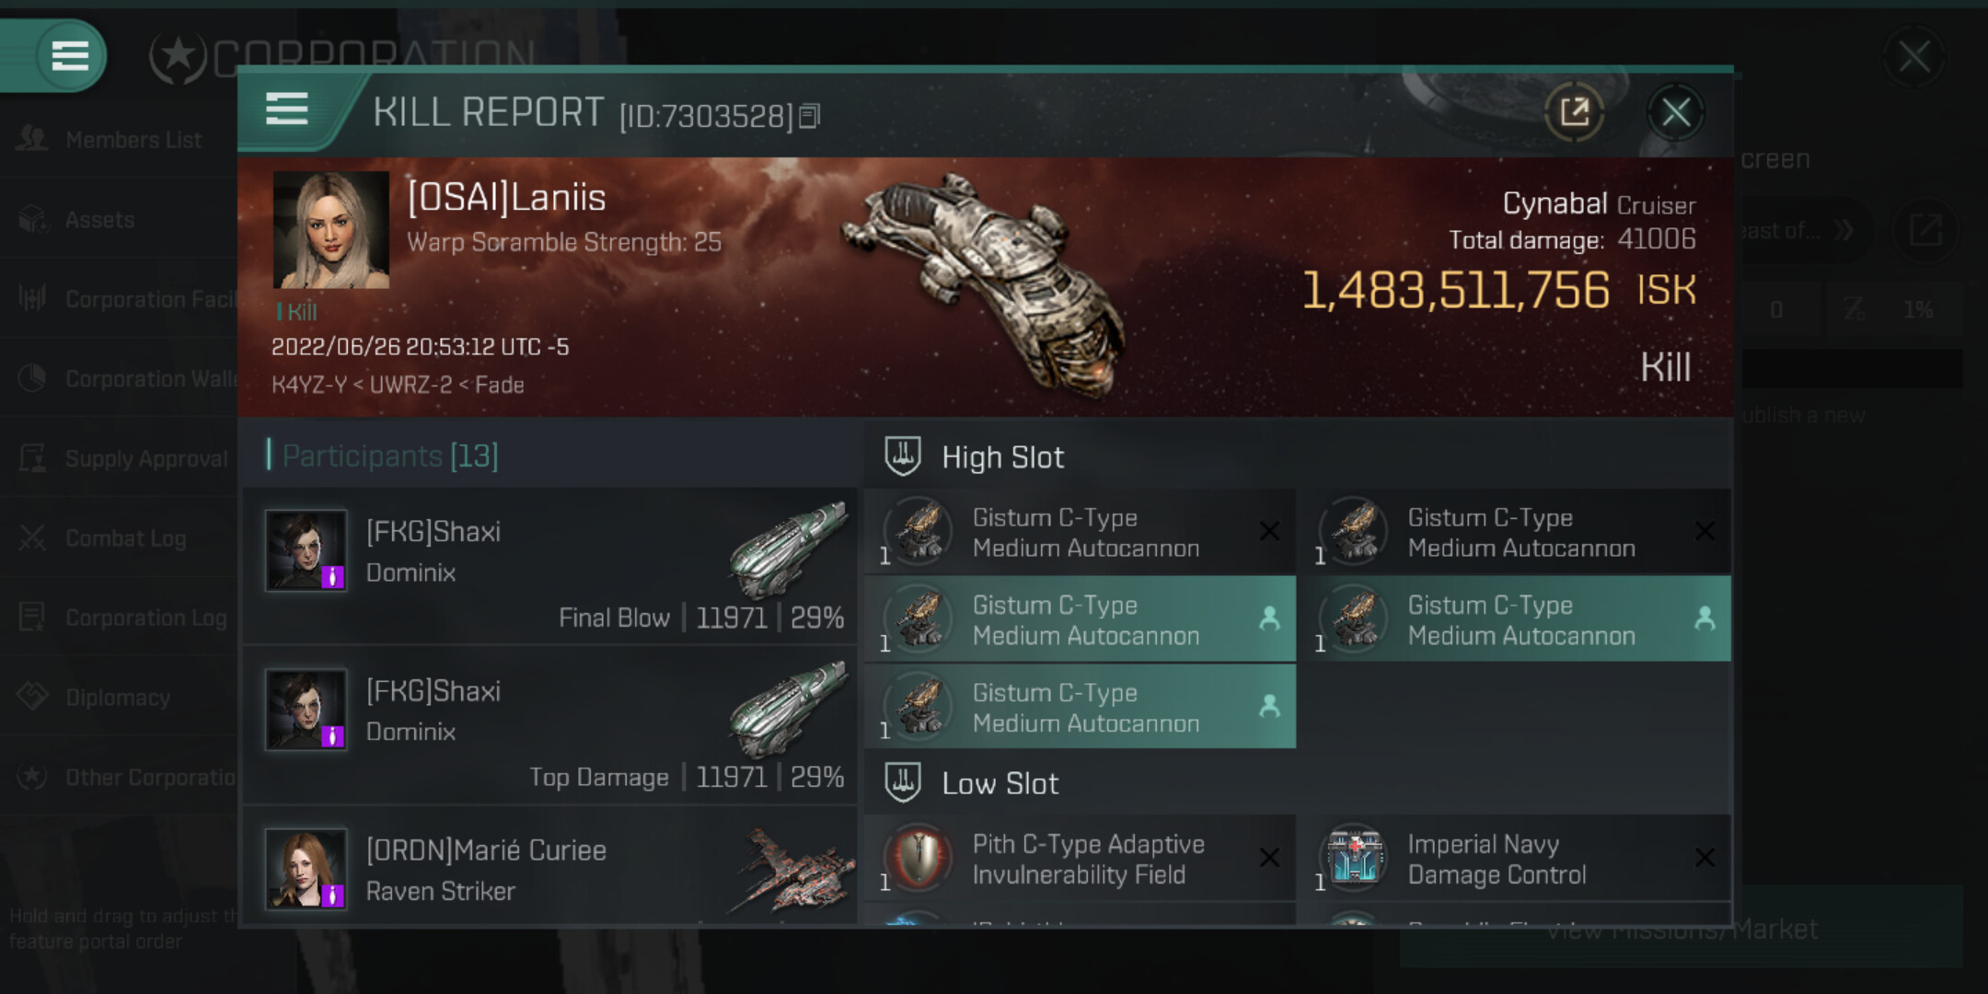Open the Low Slot section icon
This screenshot has height=994, width=1988.
click(903, 783)
